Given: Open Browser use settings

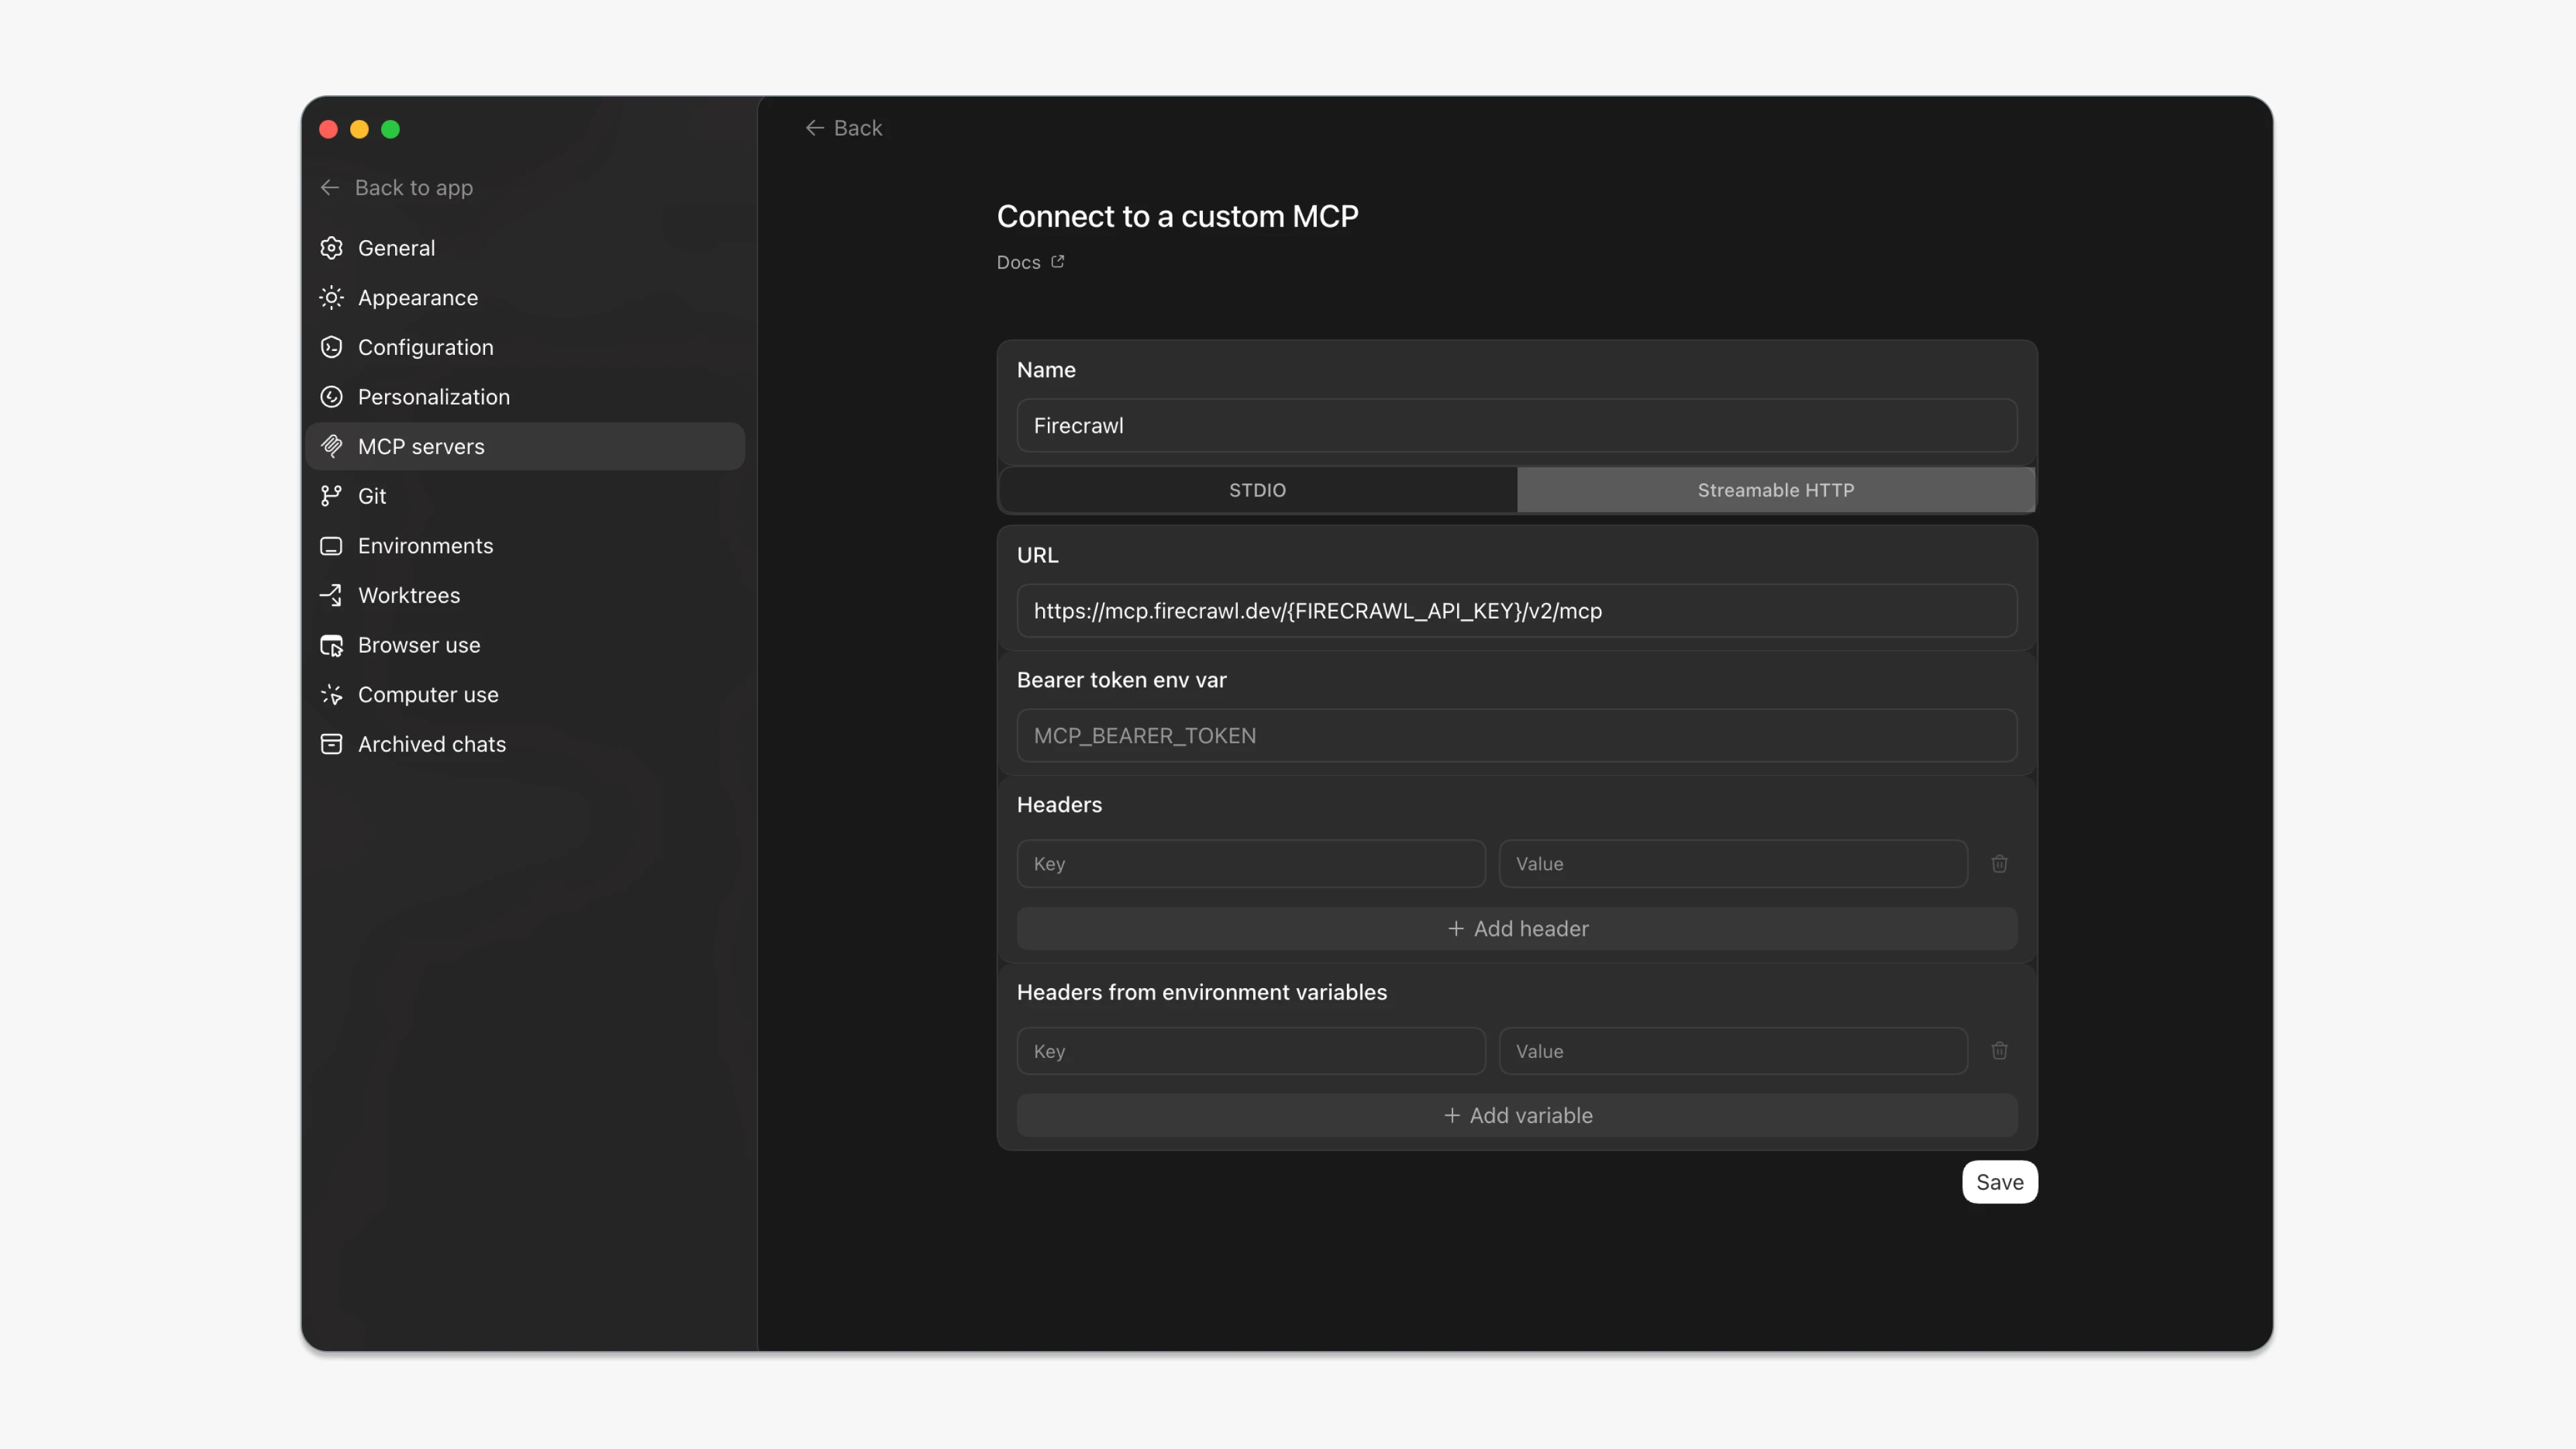Looking at the screenshot, I should pos(525,645).
